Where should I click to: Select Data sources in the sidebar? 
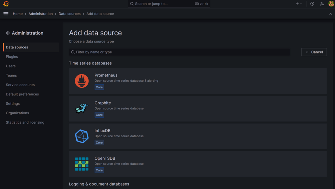pos(31,47)
